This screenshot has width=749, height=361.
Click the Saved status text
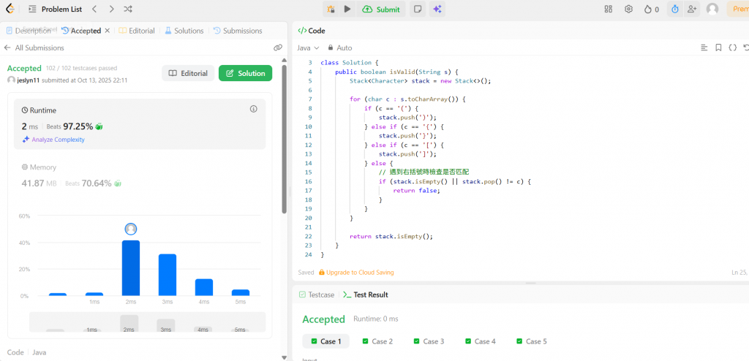[x=306, y=272]
